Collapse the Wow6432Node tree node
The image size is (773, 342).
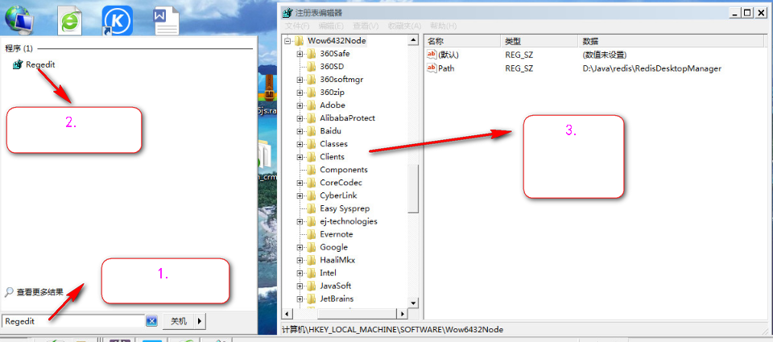(288, 41)
